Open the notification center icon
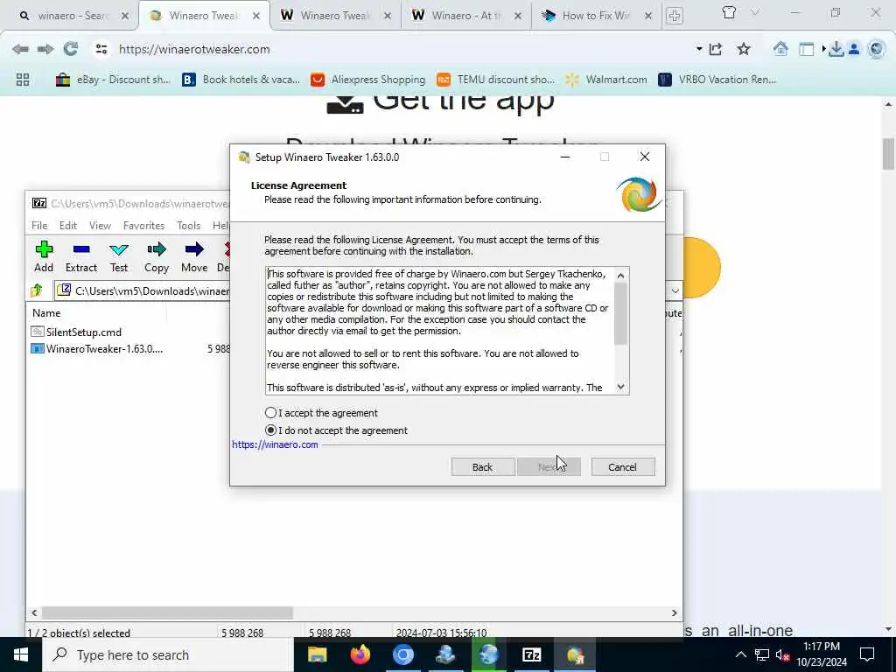The width and height of the screenshot is (896, 672). [x=867, y=654]
